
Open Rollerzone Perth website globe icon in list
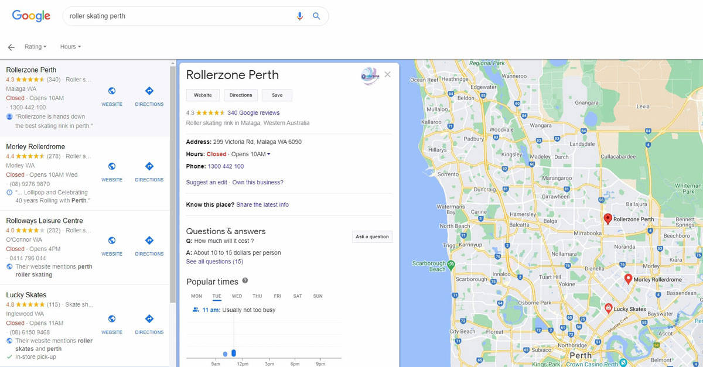click(x=112, y=91)
